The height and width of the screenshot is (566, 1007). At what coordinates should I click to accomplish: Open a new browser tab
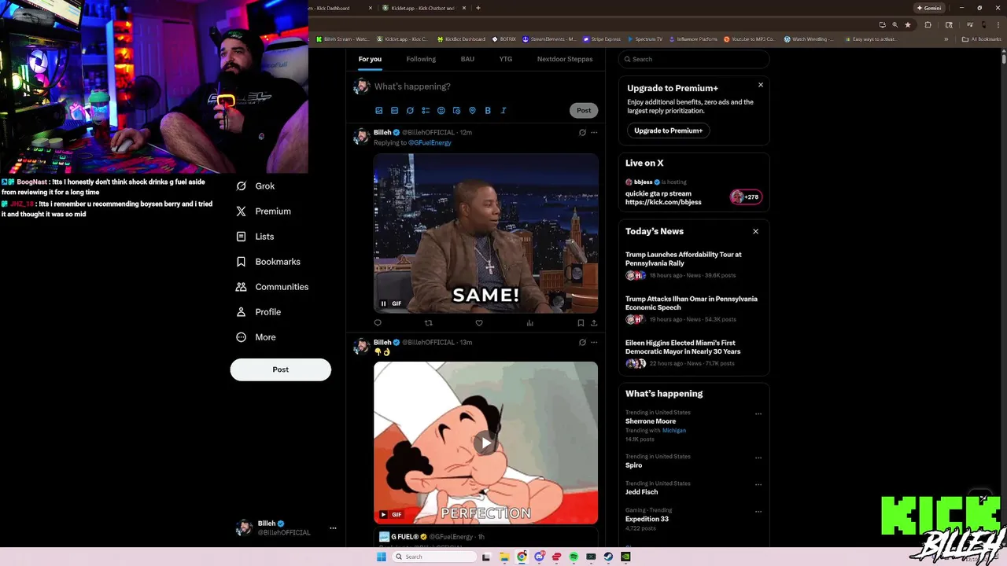pos(478,8)
